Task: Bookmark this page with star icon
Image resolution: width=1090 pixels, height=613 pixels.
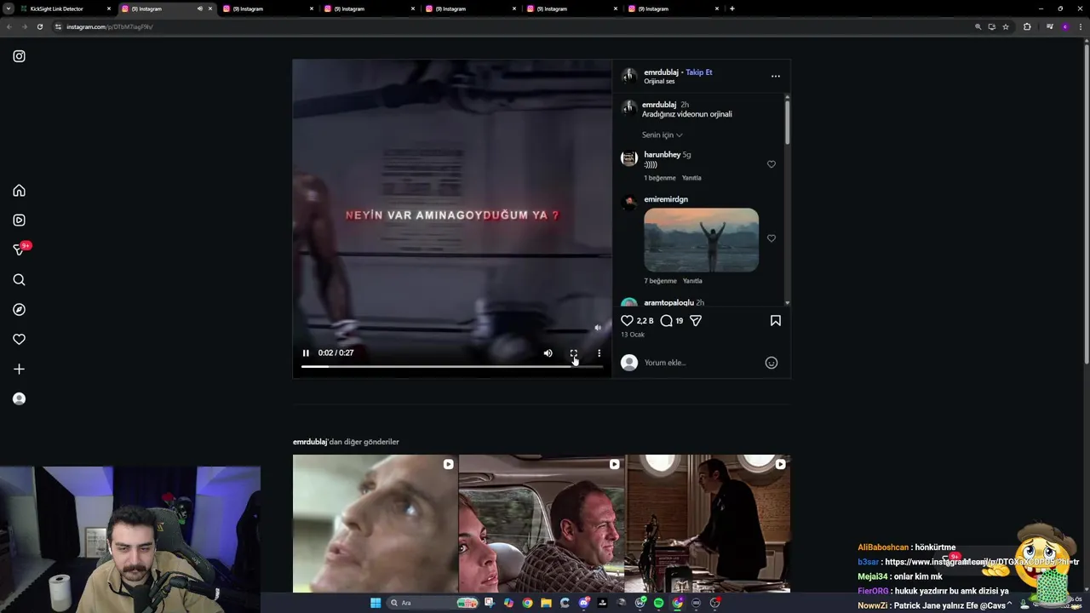Action: (1006, 26)
